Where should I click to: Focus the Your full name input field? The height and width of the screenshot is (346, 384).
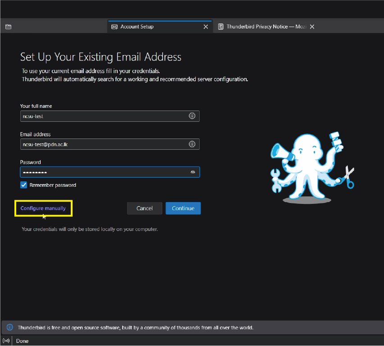click(104, 116)
